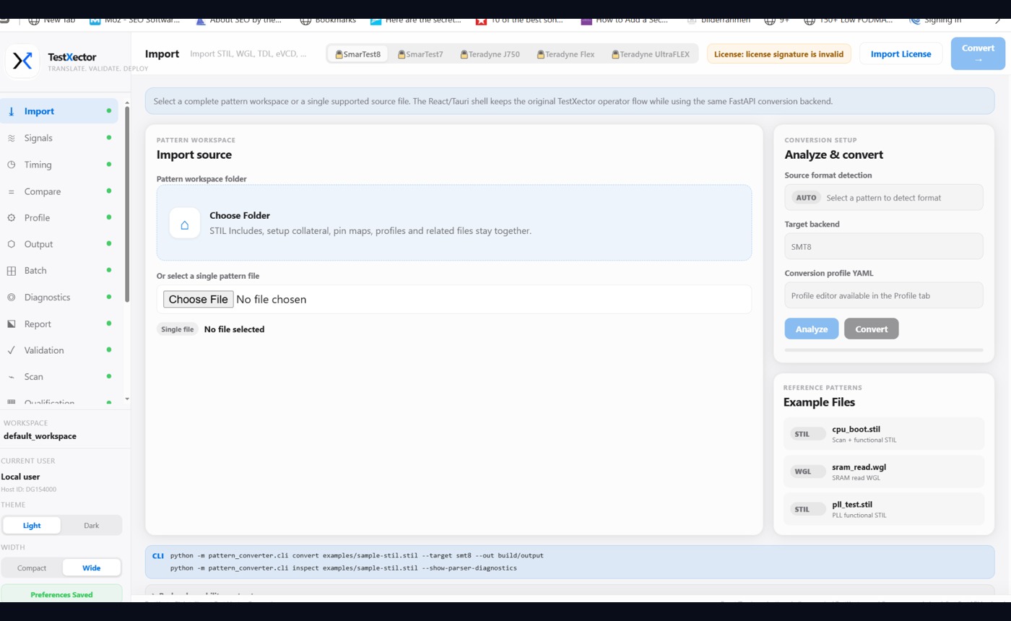
Task: Click the TestXector X logo
Action: pyautogui.click(x=23, y=60)
